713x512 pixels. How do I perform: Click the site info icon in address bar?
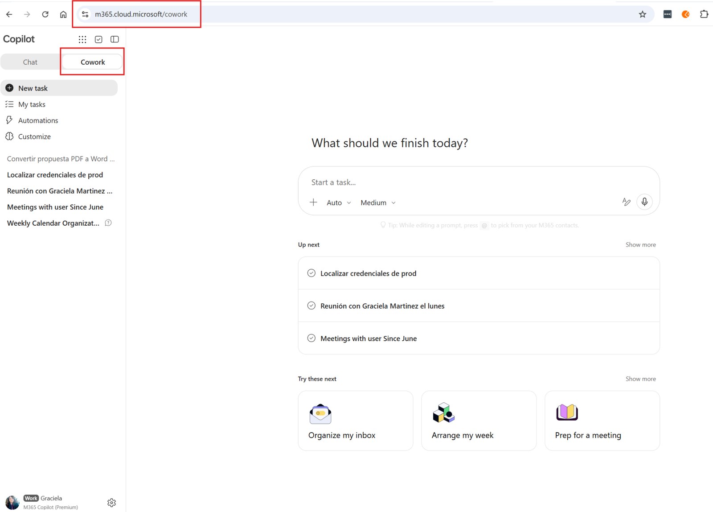click(x=85, y=14)
